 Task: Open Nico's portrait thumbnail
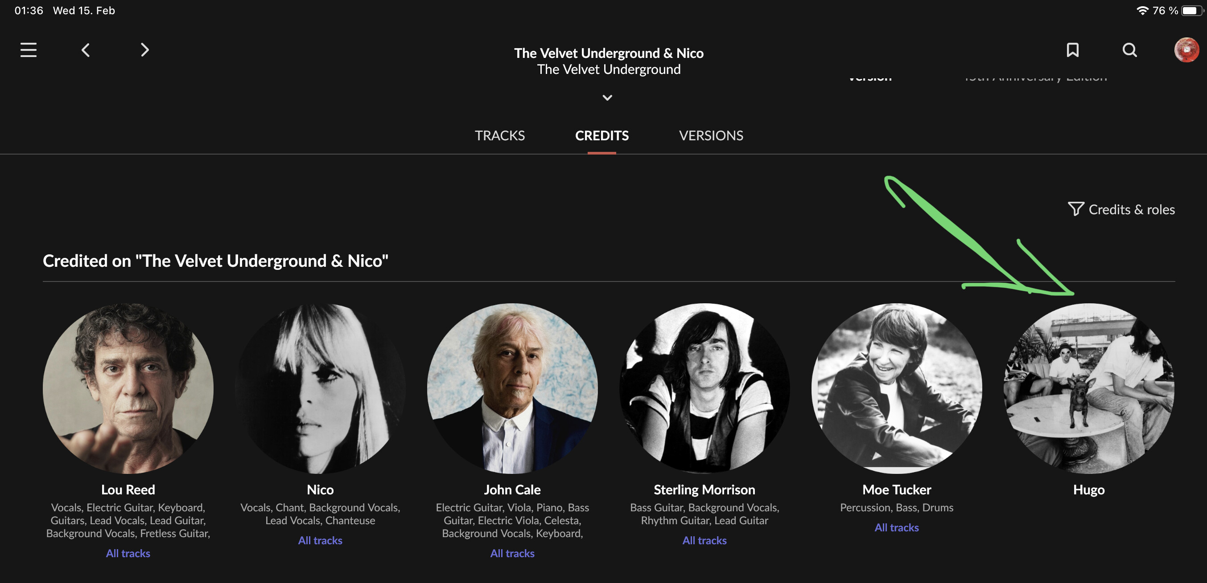(x=320, y=388)
